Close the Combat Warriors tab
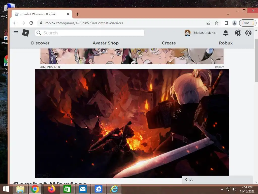258x194 pixels. point(68,14)
